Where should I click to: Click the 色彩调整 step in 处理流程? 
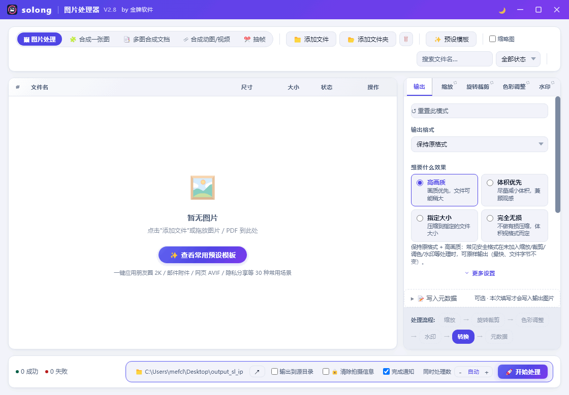532,320
